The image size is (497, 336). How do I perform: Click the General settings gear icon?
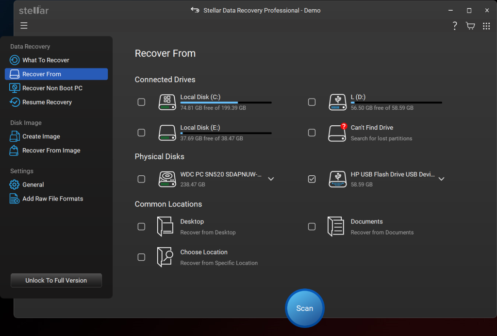click(14, 185)
